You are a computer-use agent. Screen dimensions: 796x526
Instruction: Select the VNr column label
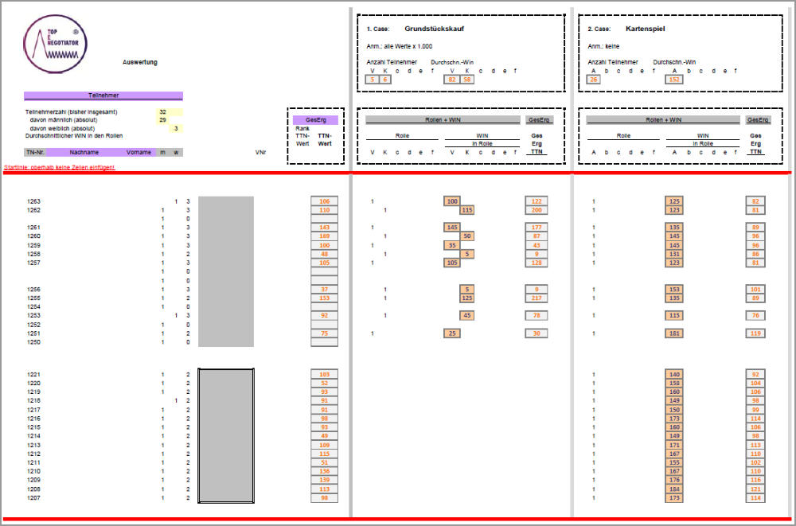click(x=260, y=152)
